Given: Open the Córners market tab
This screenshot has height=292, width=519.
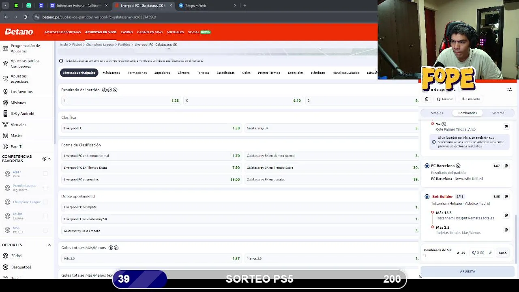Looking at the screenshot, I should 183,73.
